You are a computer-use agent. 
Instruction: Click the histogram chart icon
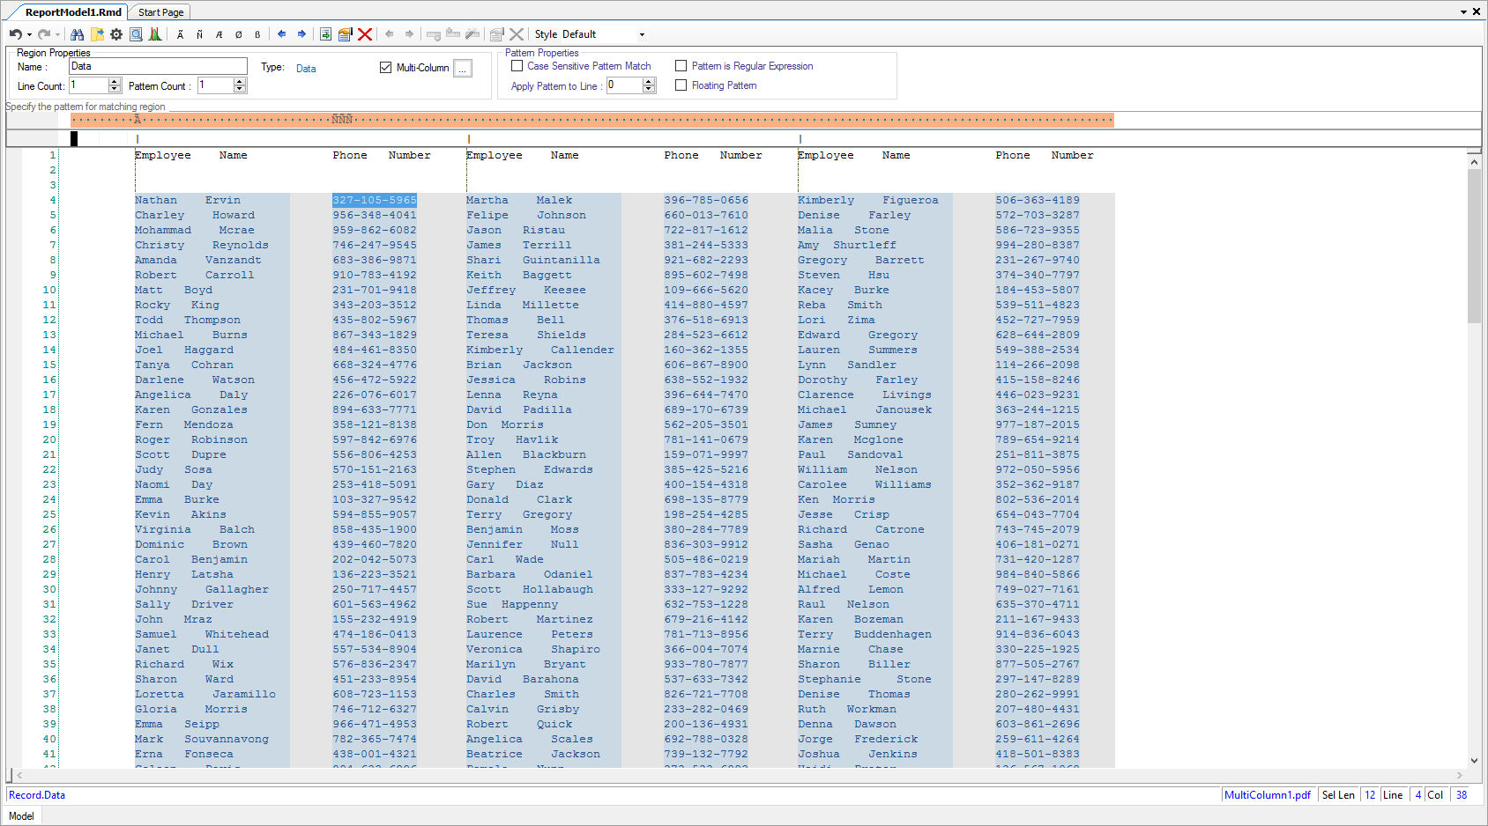155,34
